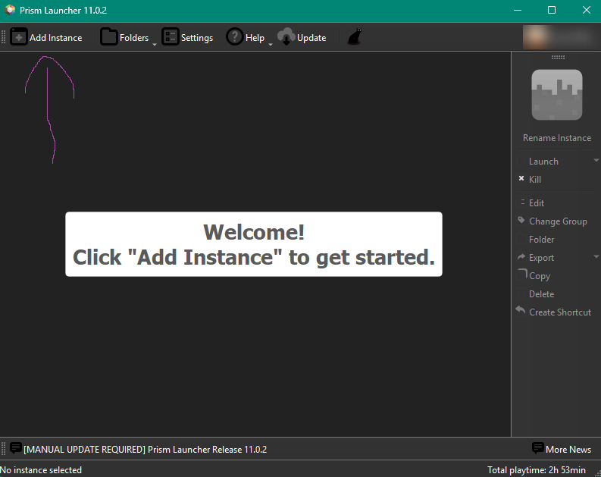This screenshot has width=601, height=477.
Task: Minimize the Prism Launcher window
Action: click(518, 10)
